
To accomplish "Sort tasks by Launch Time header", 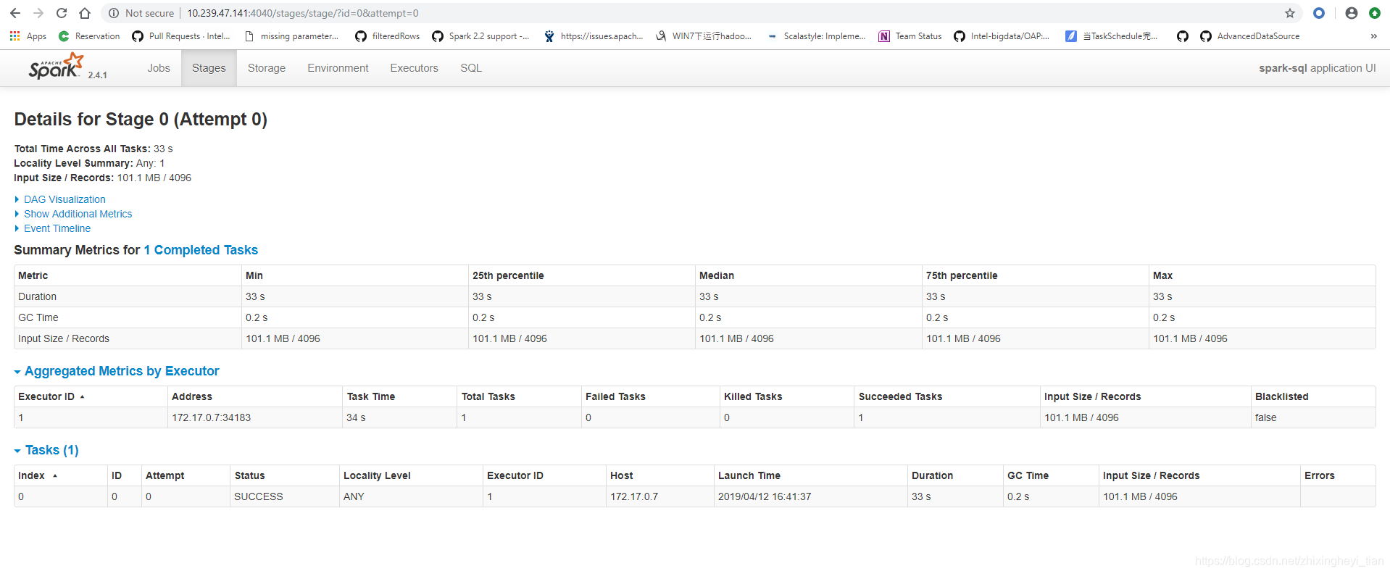I will [x=749, y=475].
